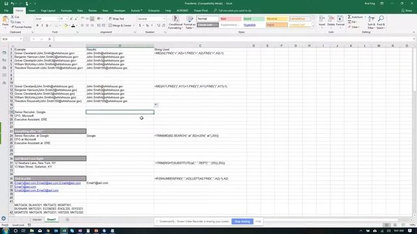Viewport: 417px width, 234px height.
Task: Click the Paste Options icon near B16
Action: (156, 105)
